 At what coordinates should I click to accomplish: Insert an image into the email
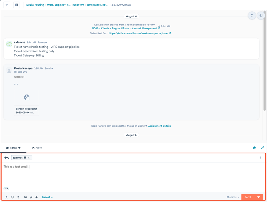click(x=26, y=197)
